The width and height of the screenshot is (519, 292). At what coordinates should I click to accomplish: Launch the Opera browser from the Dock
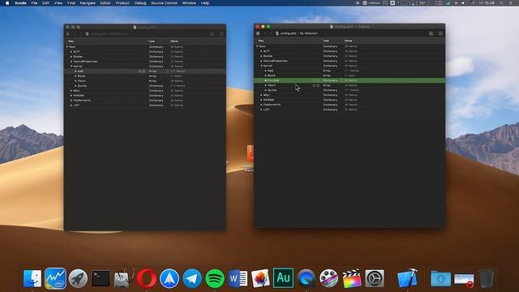[x=146, y=278]
